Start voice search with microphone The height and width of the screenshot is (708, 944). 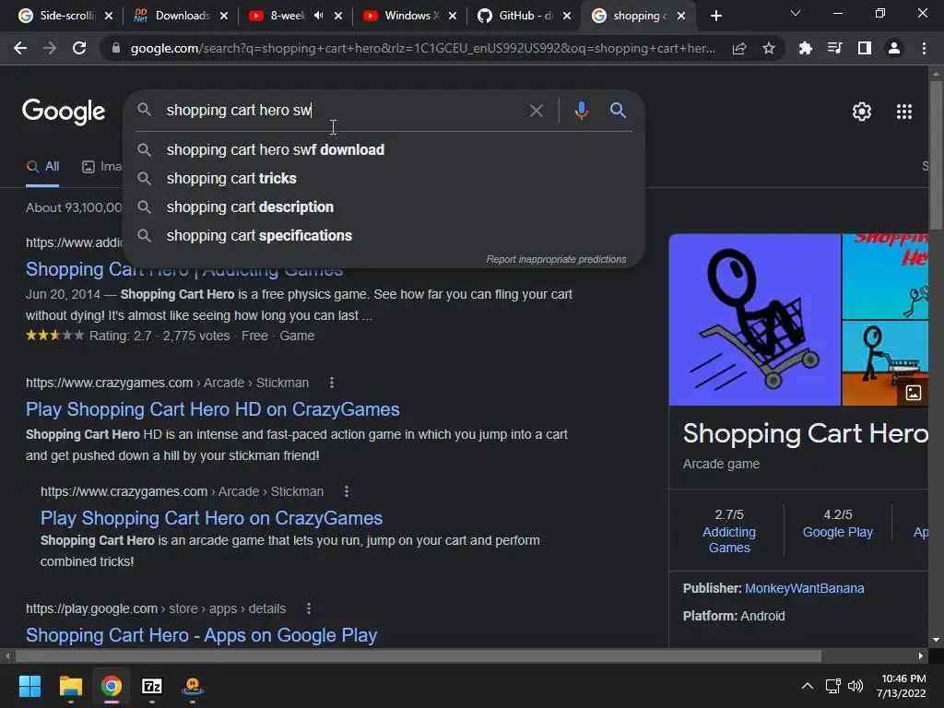coord(581,111)
